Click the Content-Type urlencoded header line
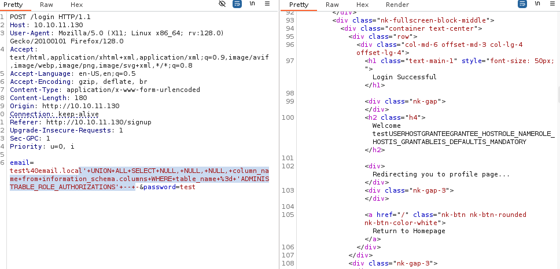This screenshot has width=560, height=269. [x=105, y=90]
